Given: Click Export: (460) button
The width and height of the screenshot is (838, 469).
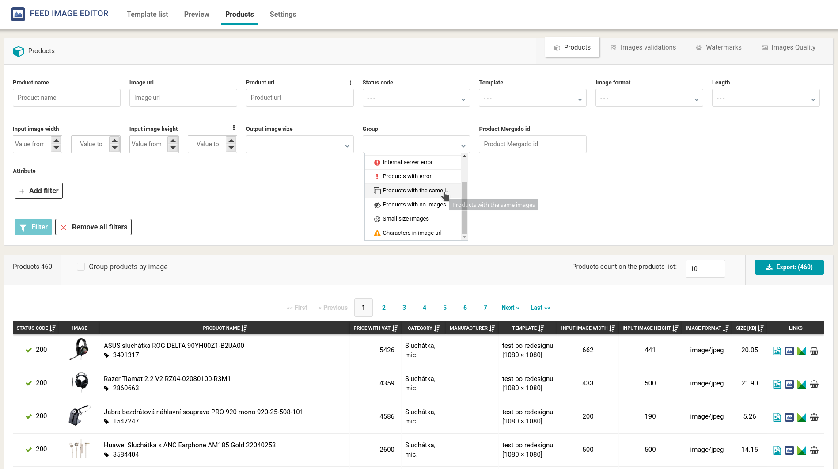Looking at the screenshot, I should pos(789,267).
